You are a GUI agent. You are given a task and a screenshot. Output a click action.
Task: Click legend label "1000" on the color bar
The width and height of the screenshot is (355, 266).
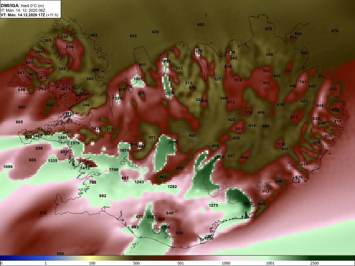226,263
